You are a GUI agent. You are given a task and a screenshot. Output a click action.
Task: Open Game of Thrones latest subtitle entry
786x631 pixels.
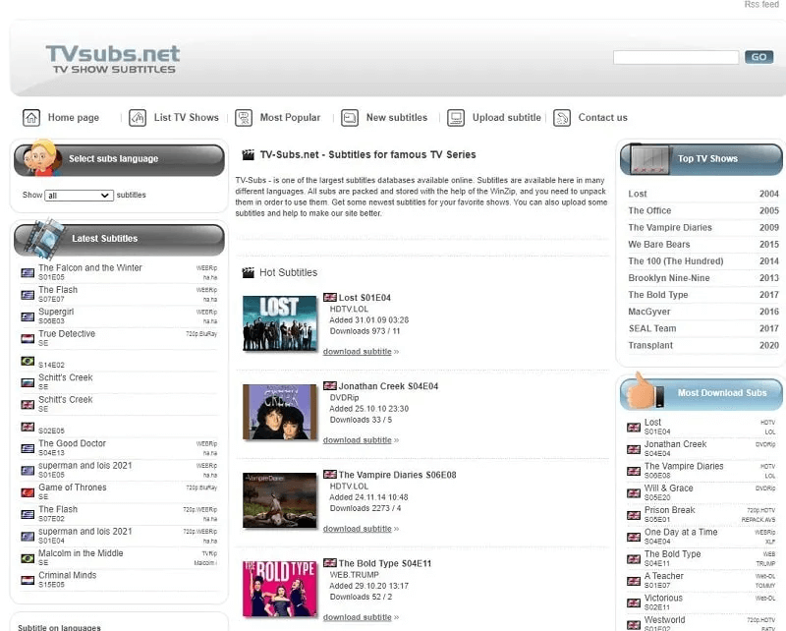pyautogui.click(x=73, y=488)
